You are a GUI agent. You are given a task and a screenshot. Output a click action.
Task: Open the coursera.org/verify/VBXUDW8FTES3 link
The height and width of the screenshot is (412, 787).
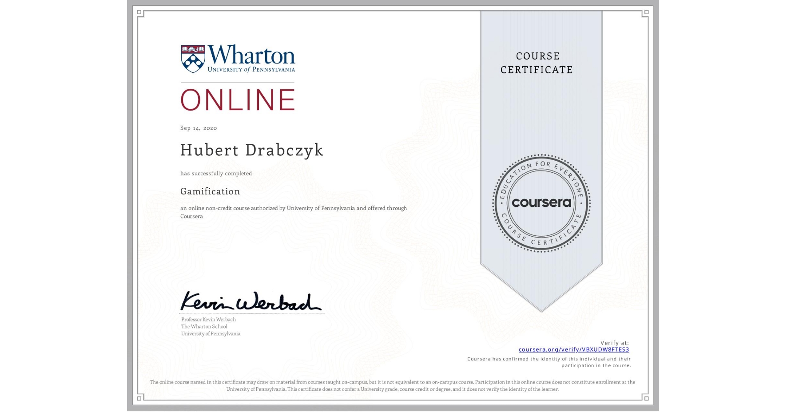point(574,350)
